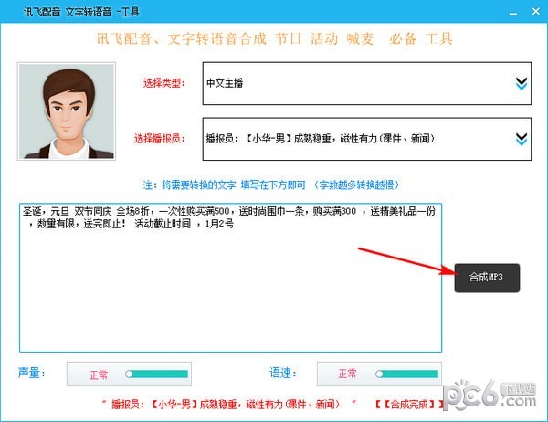Screen dimensions: 548x422
Task: Click the 正常 value beside 语速
Action: pos(347,374)
